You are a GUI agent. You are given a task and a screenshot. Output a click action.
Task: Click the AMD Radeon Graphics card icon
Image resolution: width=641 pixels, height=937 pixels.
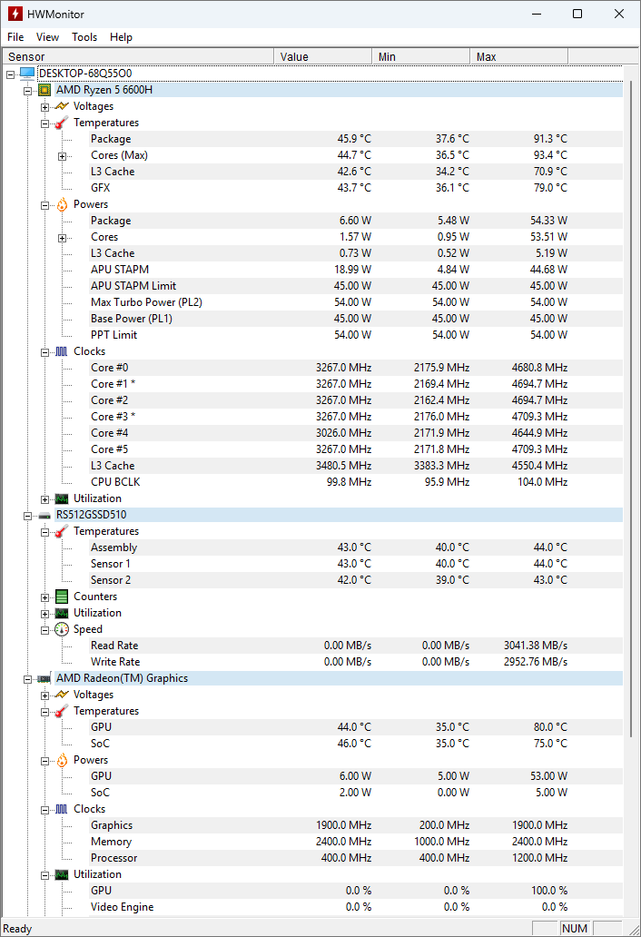coord(44,678)
